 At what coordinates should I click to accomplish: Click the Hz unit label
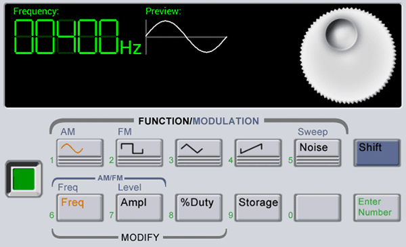[131, 48]
